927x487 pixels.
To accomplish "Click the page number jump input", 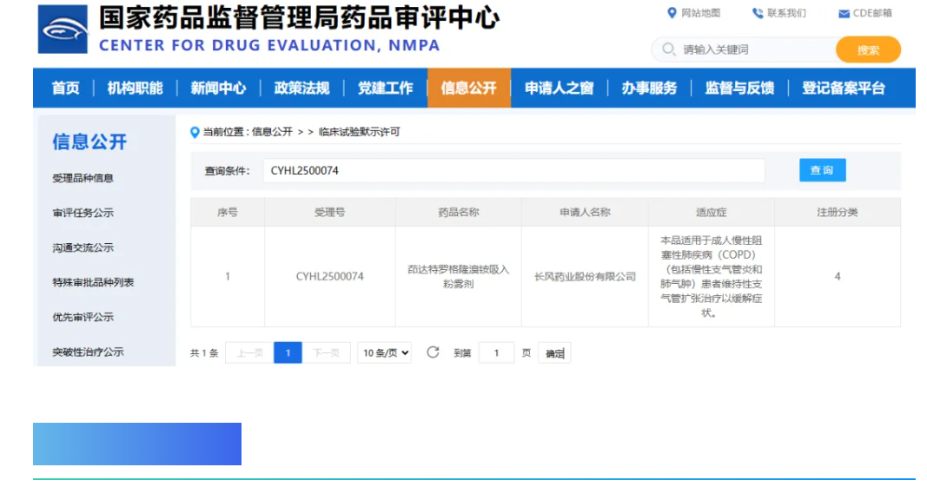I will tap(497, 353).
